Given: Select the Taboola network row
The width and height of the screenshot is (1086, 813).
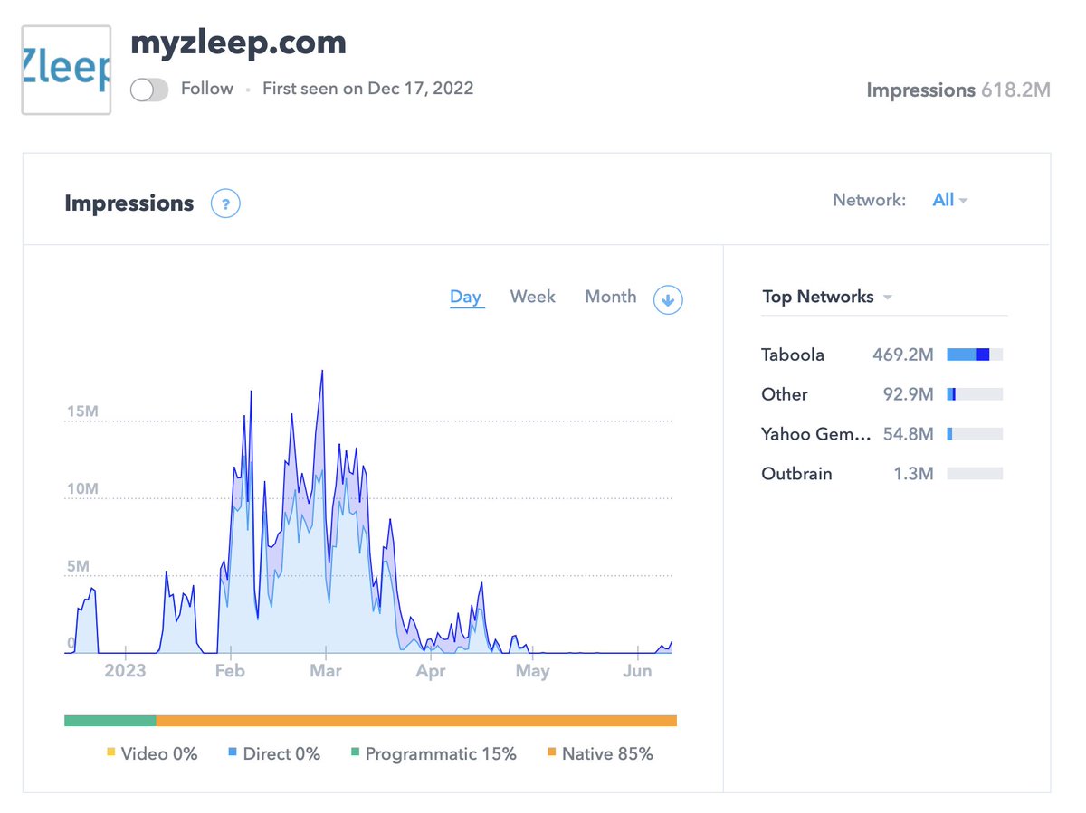Looking at the screenshot, I should click(x=882, y=355).
